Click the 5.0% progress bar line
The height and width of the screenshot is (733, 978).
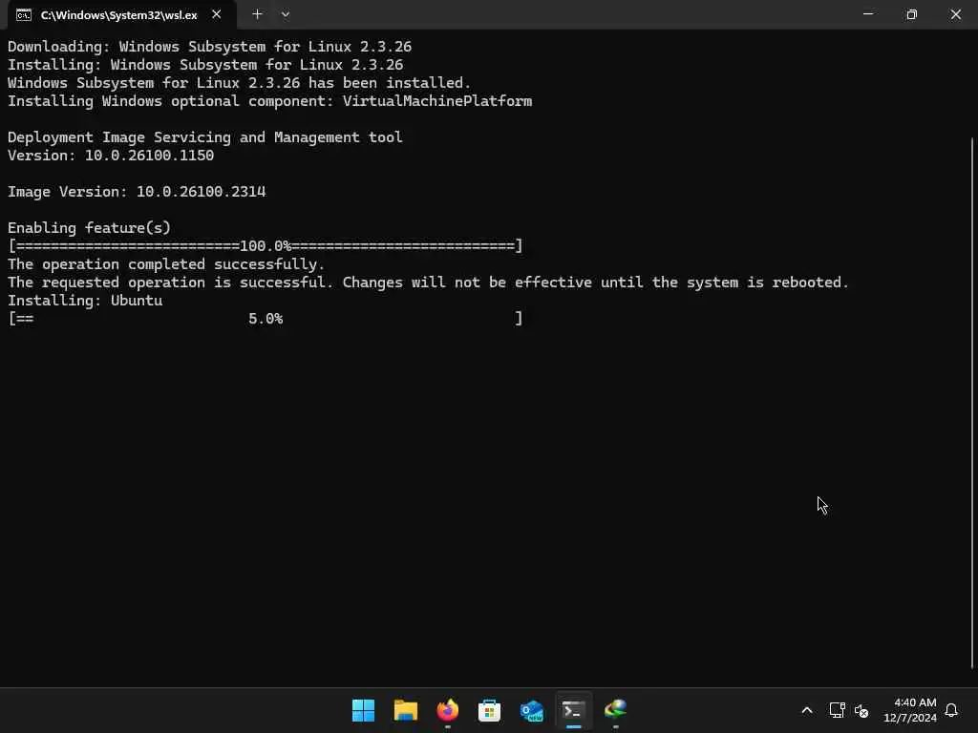[x=266, y=319]
